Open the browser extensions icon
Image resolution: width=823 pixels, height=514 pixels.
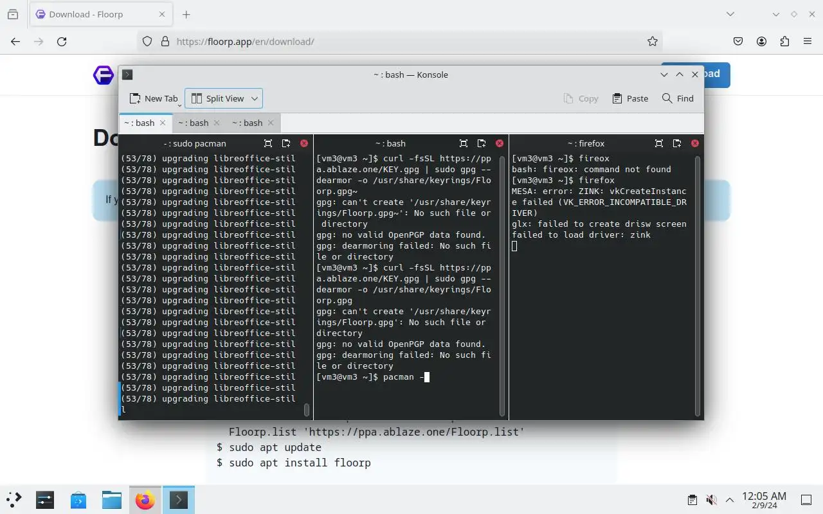tap(784, 41)
